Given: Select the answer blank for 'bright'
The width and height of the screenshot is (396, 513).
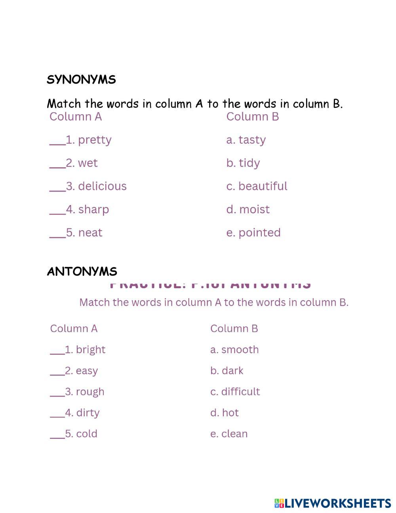Looking at the screenshot, I should click(x=57, y=350).
